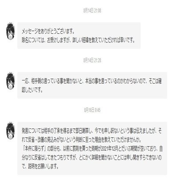Select the line starting 一応、相手側の言っている事
The height and width of the screenshot is (180, 180).
(92, 81)
